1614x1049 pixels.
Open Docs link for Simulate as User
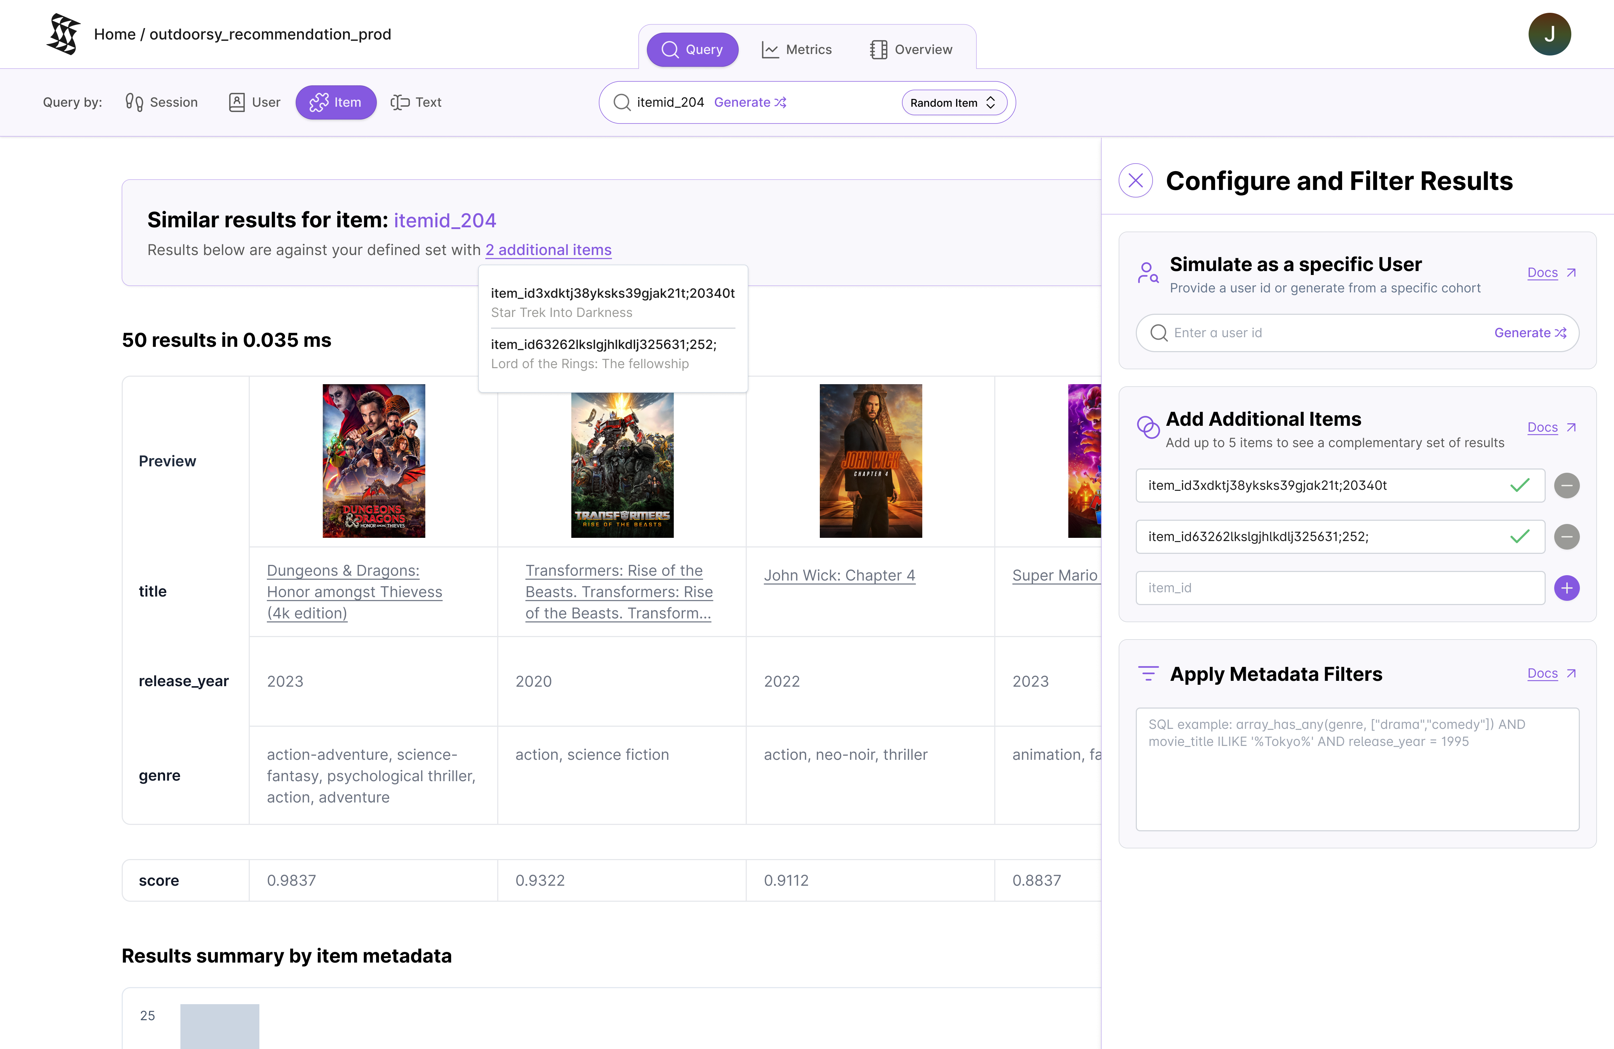[x=1542, y=272]
